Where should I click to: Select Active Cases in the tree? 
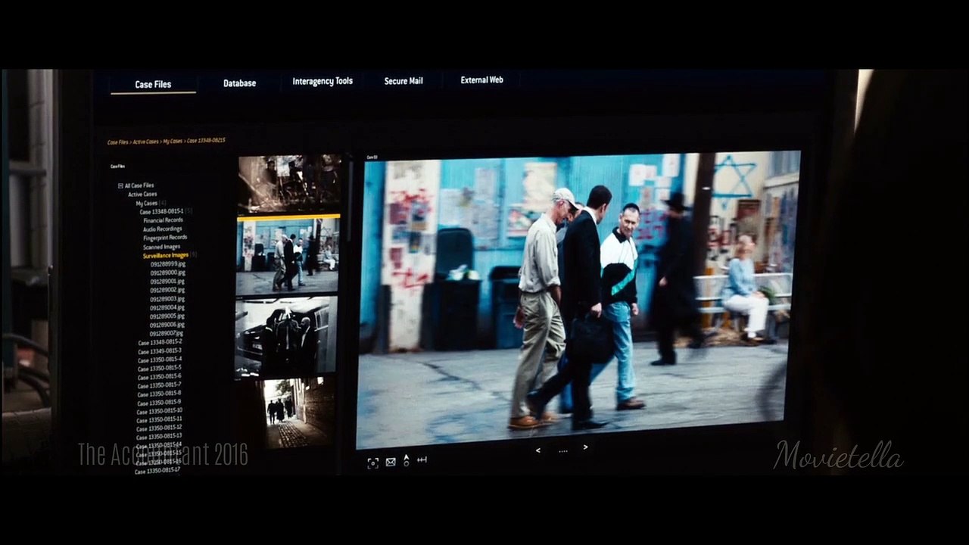[142, 195]
